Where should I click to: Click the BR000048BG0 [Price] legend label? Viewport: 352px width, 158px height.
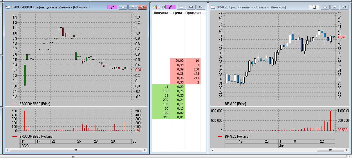pos(34,103)
